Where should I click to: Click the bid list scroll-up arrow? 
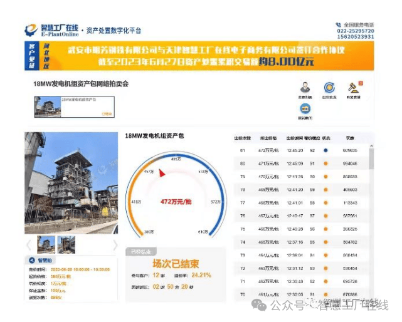[x=371, y=146]
